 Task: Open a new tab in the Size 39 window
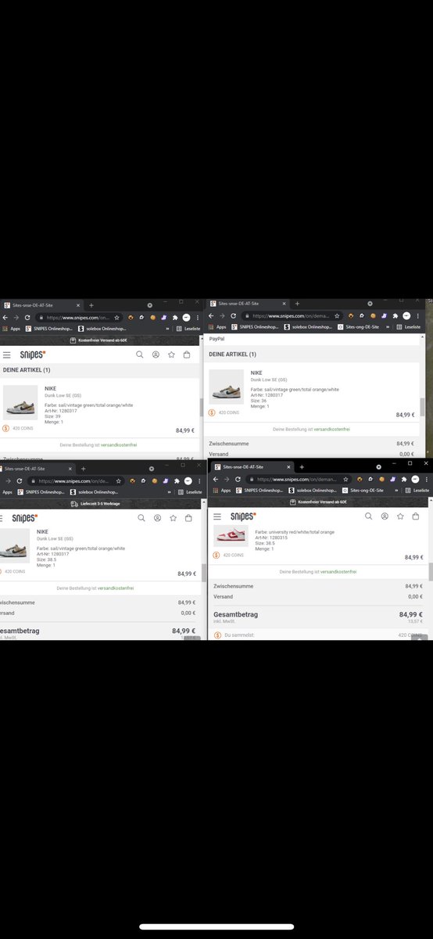pos(91,305)
